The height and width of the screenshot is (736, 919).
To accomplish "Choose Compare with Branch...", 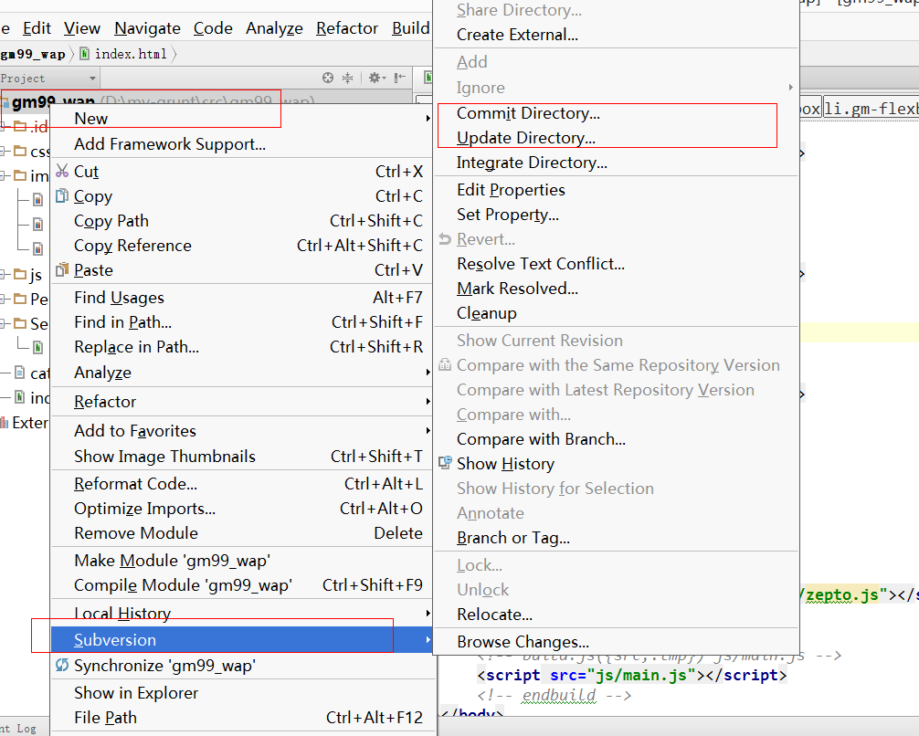I will pyautogui.click(x=617, y=439).
